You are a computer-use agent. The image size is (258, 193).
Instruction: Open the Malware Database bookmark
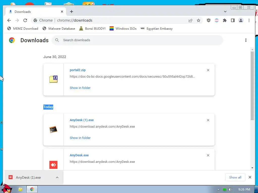tap(58, 29)
